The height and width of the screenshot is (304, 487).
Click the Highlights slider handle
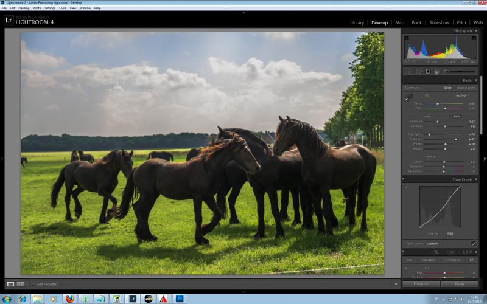(429, 134)
